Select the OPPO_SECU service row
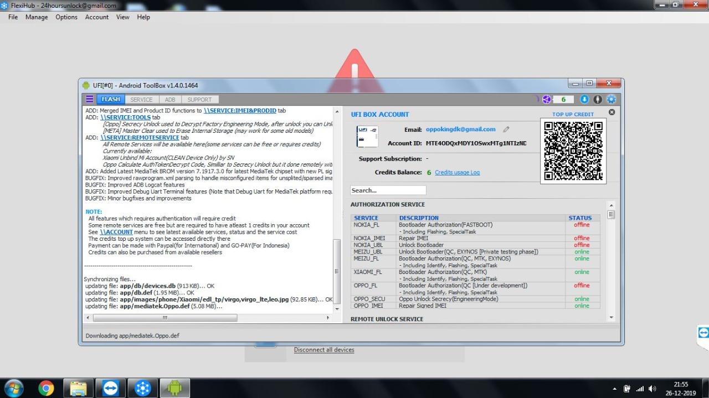Viewport: 709px width, 398px height. coord(476,298)
